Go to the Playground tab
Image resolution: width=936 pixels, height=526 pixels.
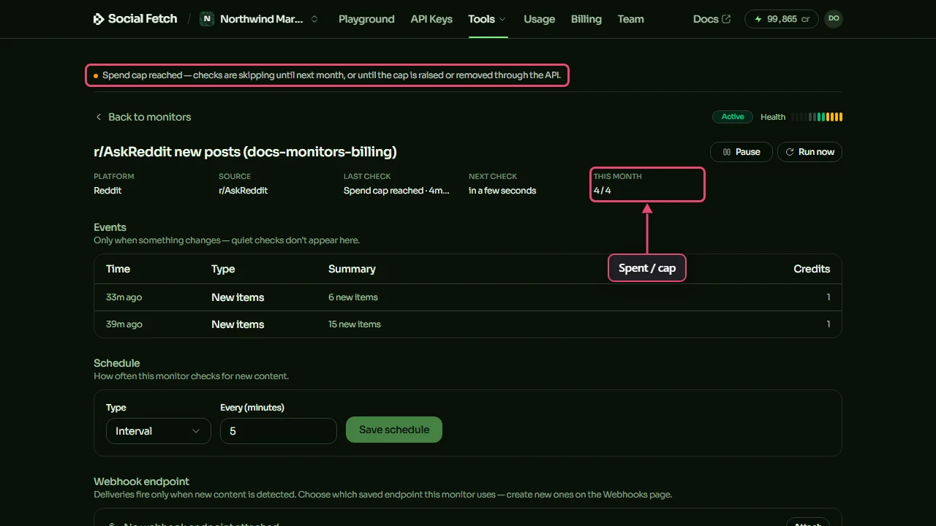(x=366, y=19)
